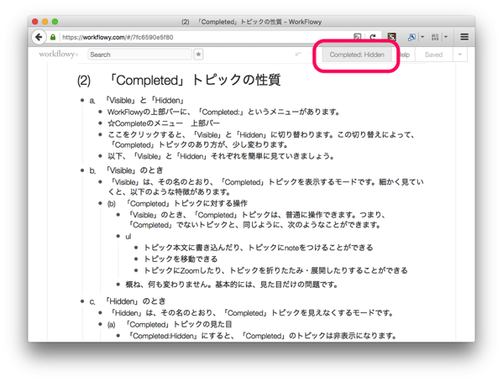Click bullet of (b) 「Completed」トピックに対する操作
Viewport: 503px width, 382px height.
pos(100,203)
